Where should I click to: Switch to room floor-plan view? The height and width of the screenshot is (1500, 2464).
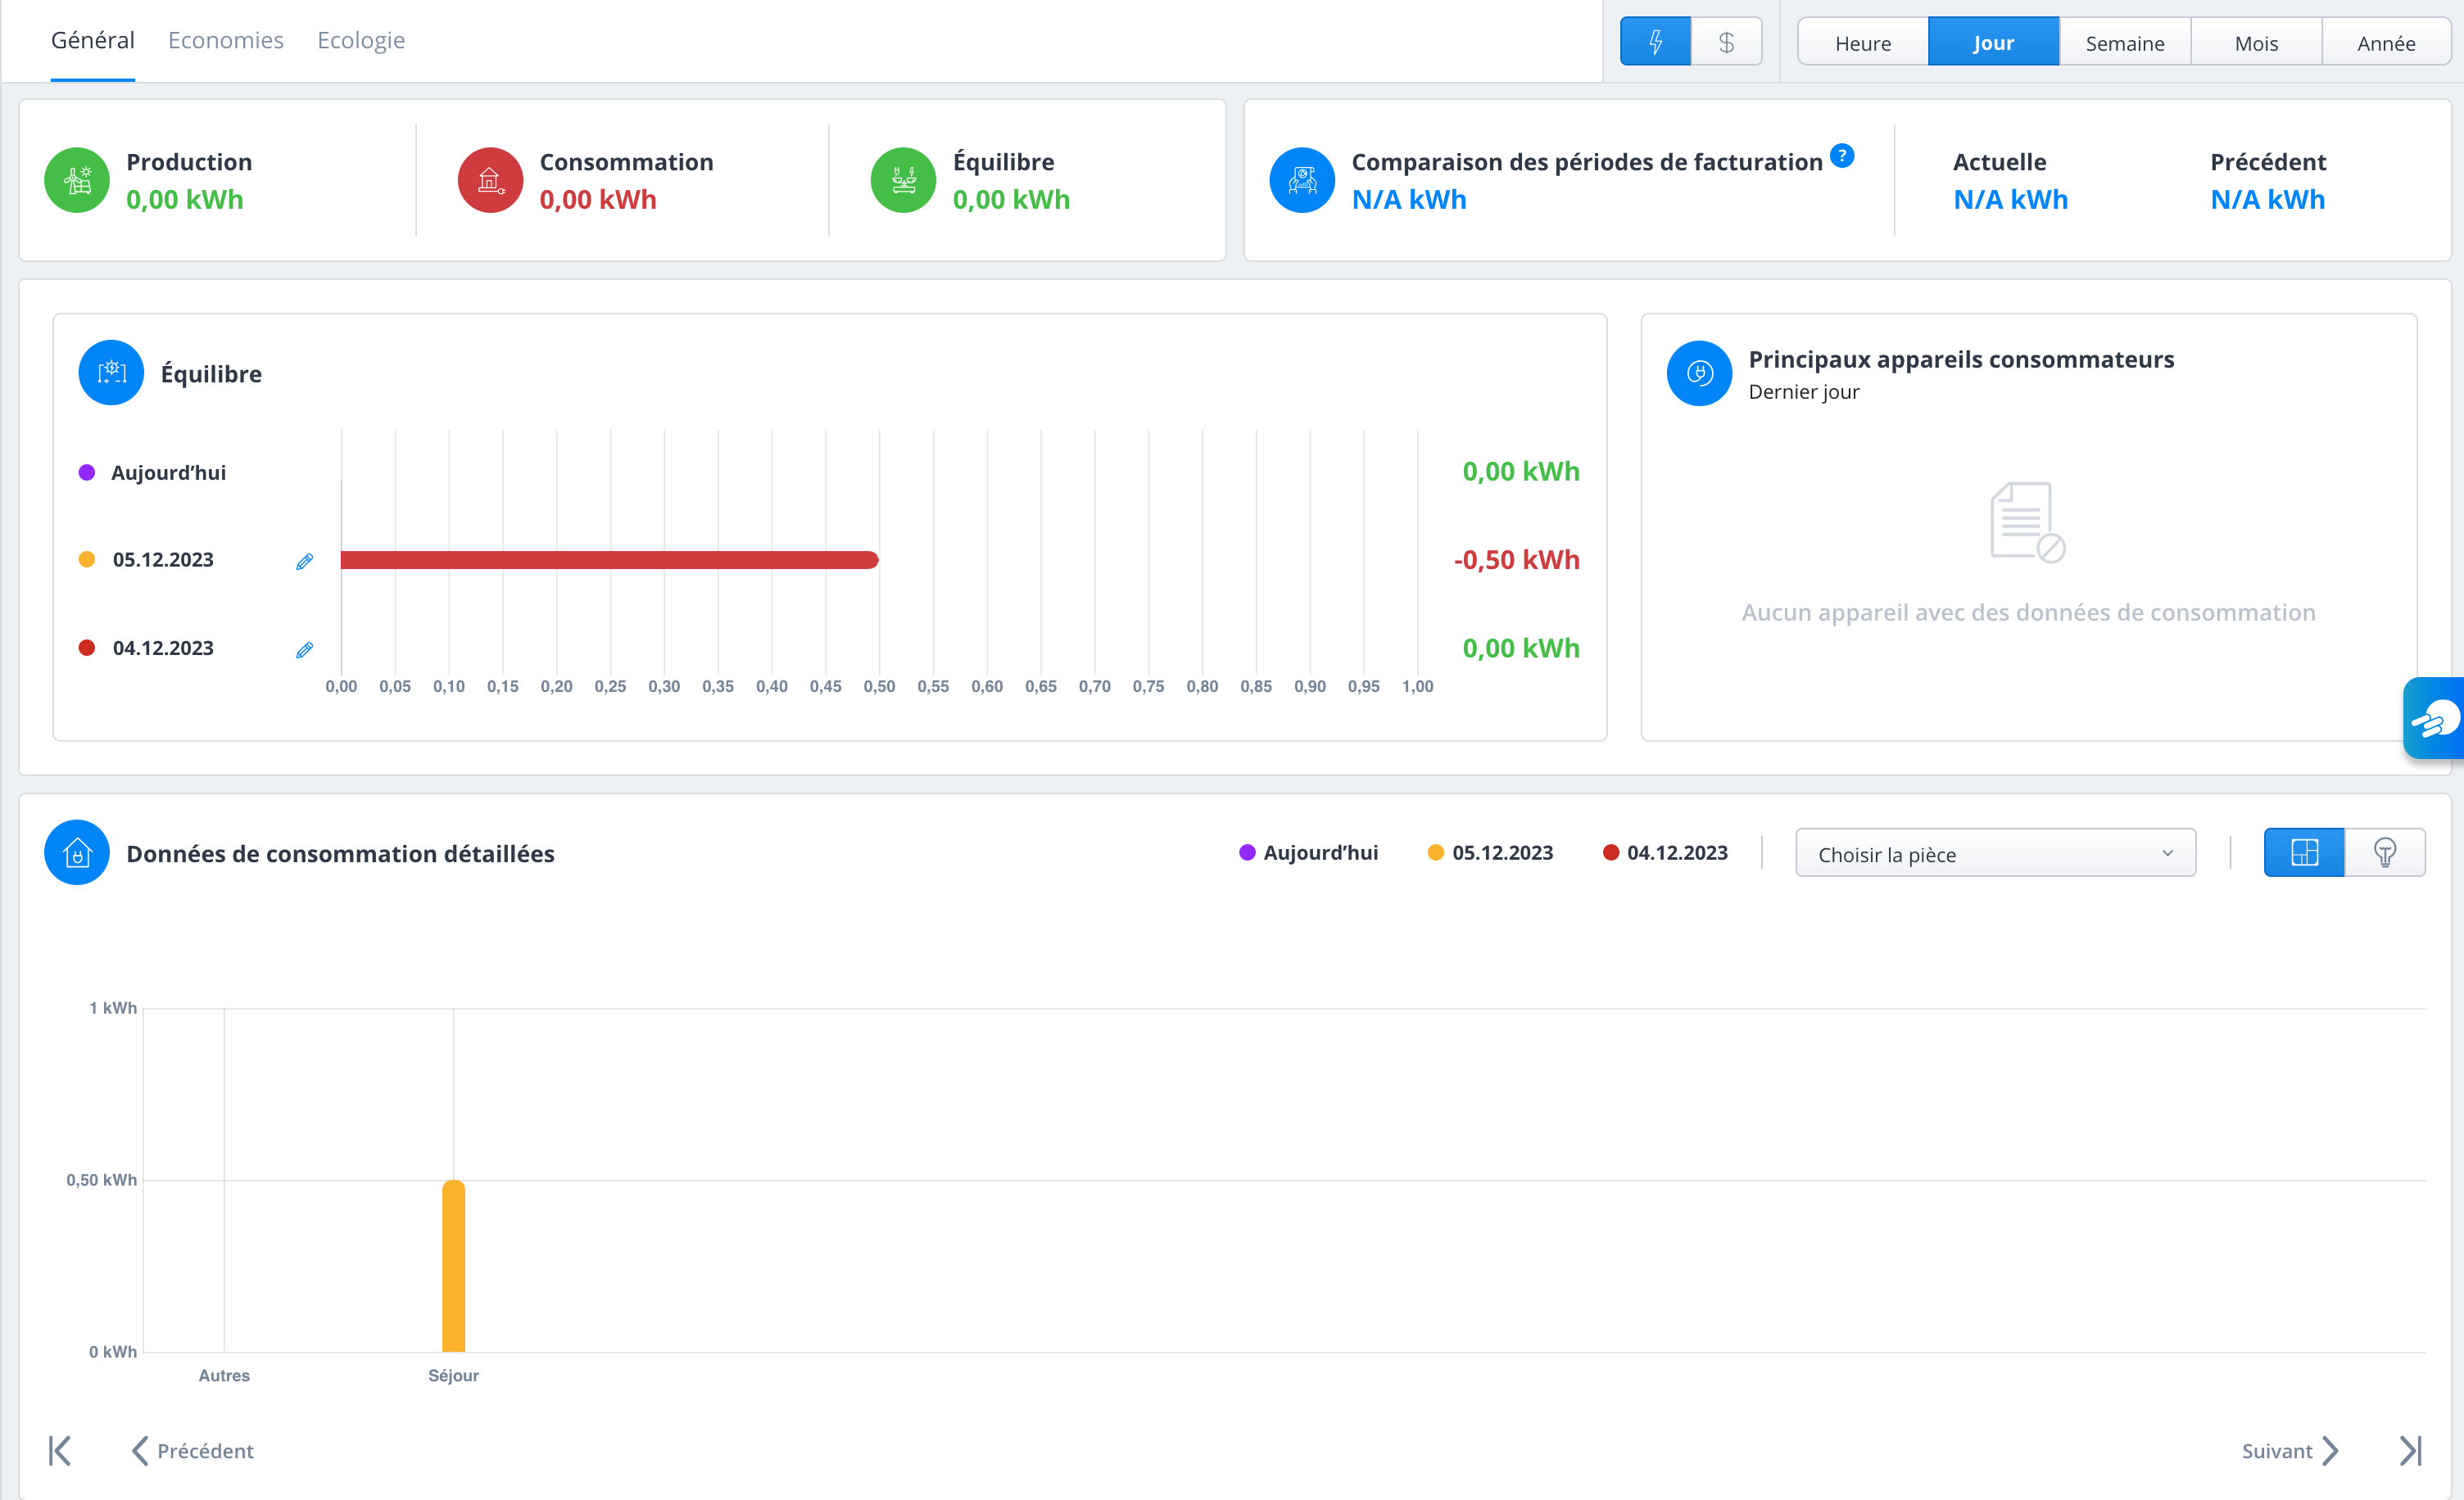pyautogui.click(x=2304, y=852)
